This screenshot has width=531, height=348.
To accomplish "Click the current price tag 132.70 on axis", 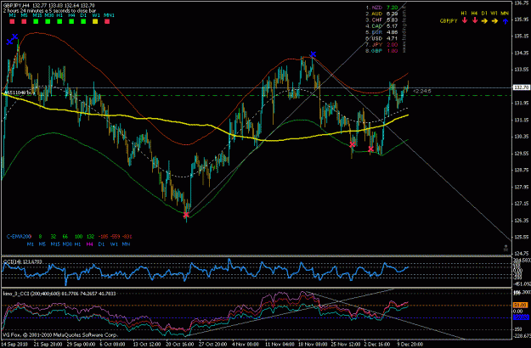I will (522, 87).
